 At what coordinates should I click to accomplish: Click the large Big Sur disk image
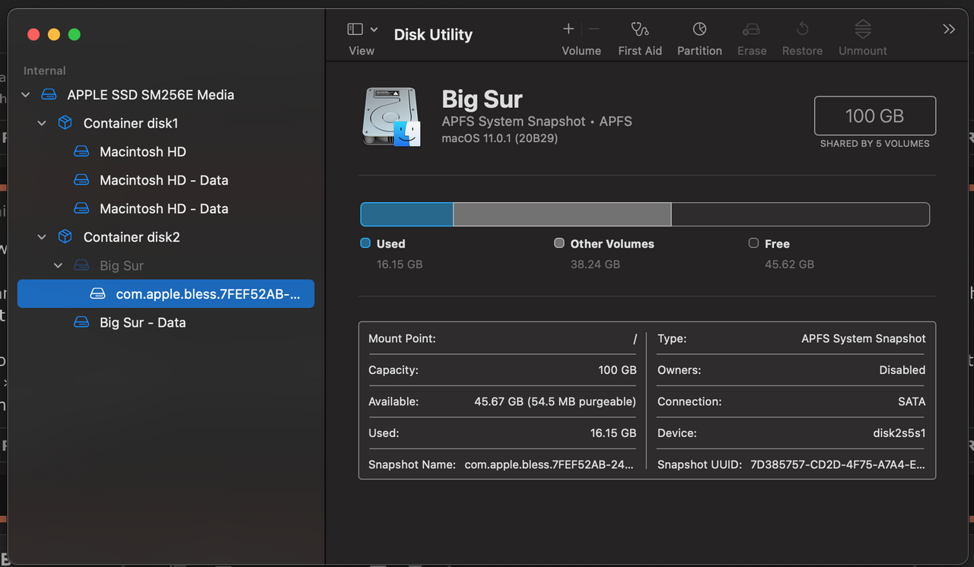[x=391, y=116]
